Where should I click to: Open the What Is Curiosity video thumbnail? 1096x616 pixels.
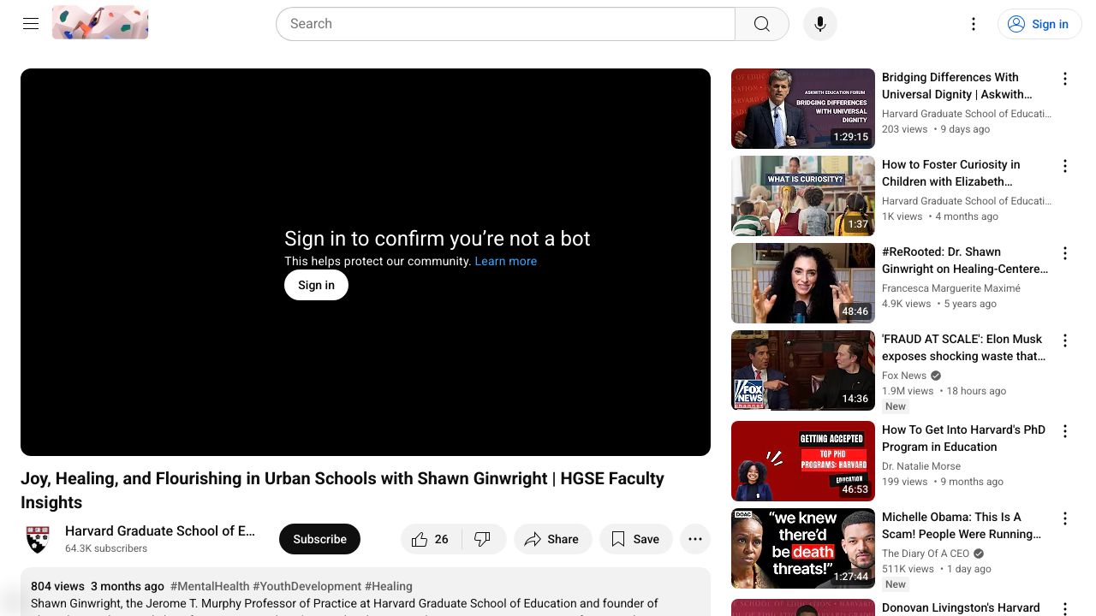tap(803, 196)
